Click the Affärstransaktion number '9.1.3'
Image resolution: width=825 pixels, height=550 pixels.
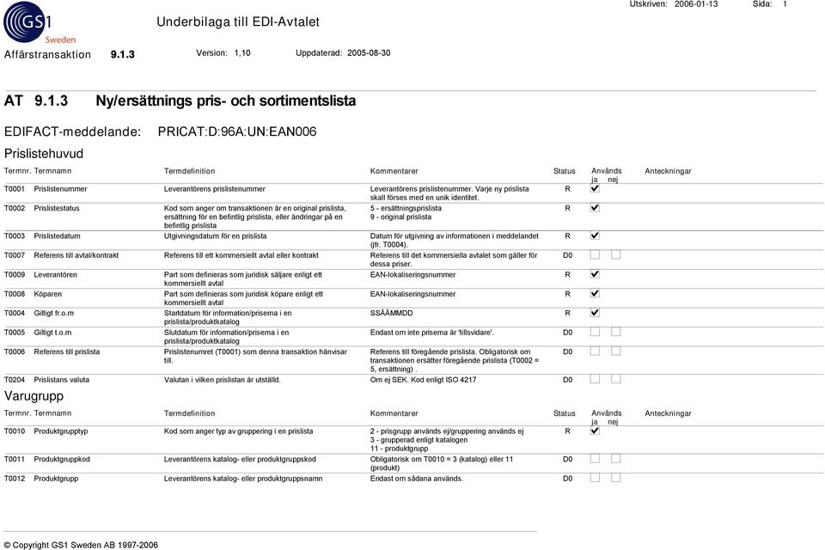coord(123,54)
